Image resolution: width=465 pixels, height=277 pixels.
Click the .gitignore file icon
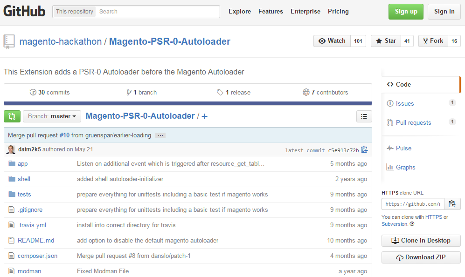point(11,209)
